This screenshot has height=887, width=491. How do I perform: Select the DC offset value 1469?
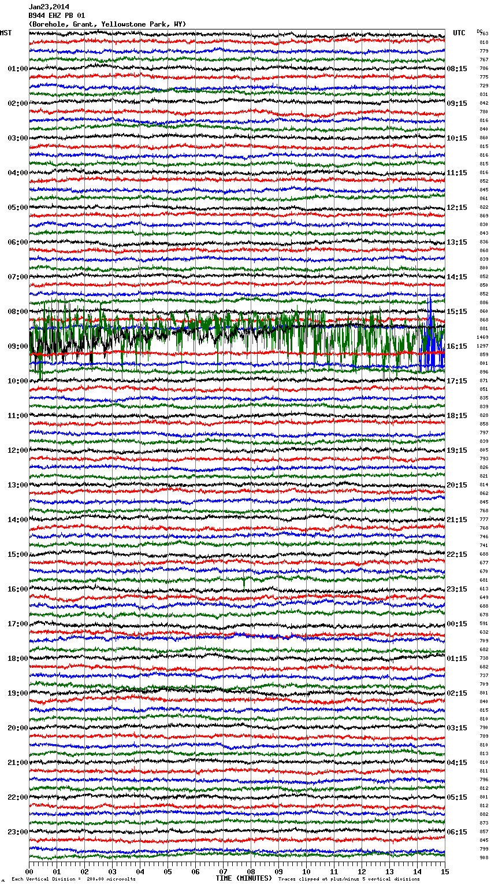pyautogui.click(x=482, y=337)
